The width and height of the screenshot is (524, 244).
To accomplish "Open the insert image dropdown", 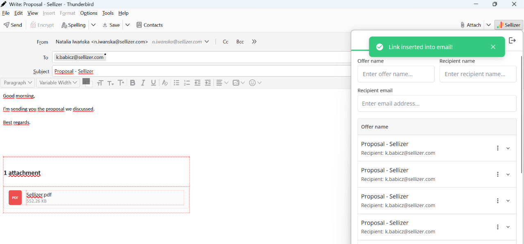I will tap(239, 83).
